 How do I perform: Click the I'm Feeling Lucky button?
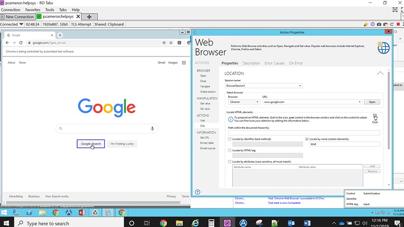coord(122,144)
